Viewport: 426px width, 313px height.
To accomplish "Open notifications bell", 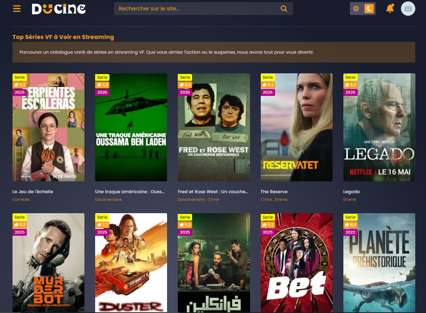I will pyautogui.click(x=390, y=9).
